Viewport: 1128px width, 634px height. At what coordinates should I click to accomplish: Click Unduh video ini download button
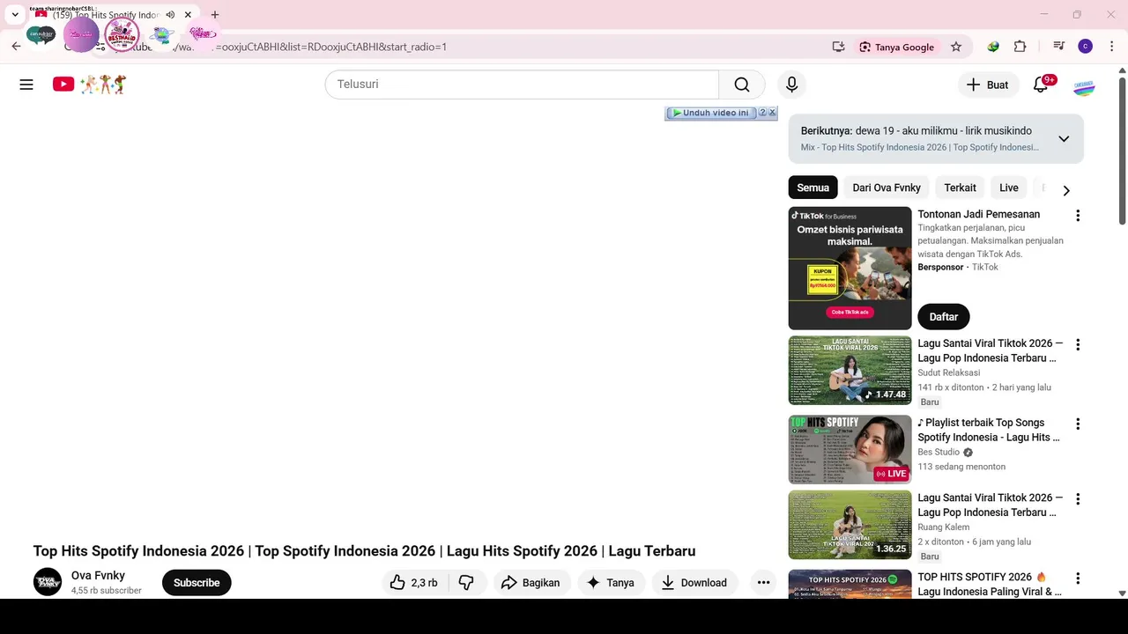click(710, 113)
